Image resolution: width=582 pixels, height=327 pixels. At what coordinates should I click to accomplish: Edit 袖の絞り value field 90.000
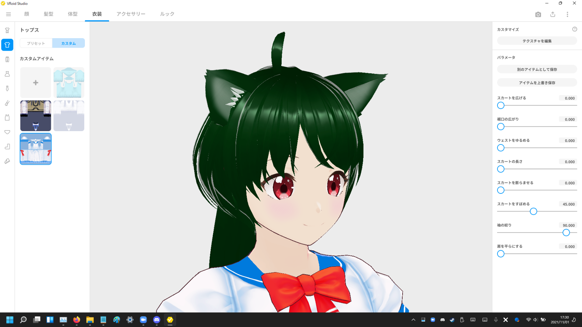click(568, 225)
